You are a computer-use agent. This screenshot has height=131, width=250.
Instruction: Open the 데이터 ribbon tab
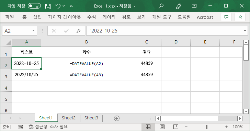click(109, 17)
